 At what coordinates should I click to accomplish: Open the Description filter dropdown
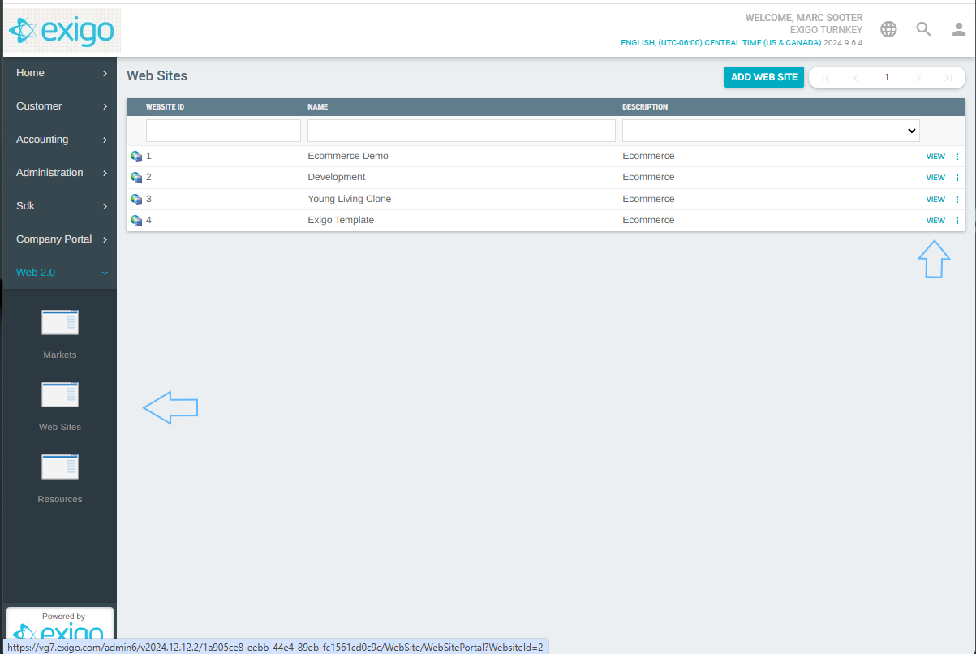[x=771, y=130]
